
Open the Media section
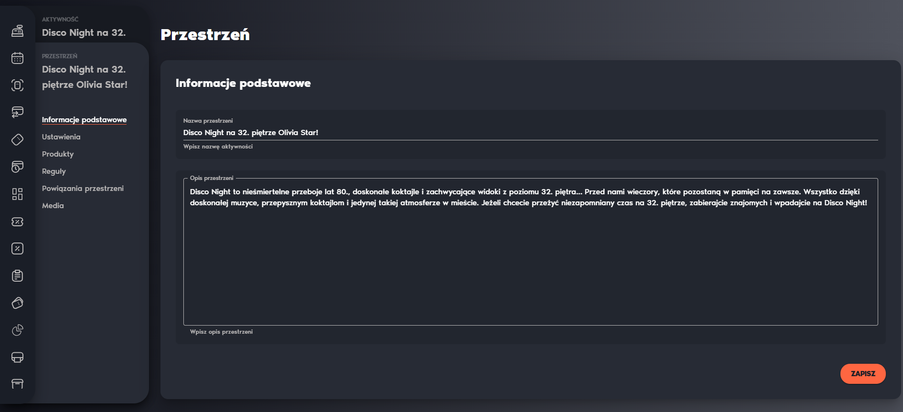pyautogui.click(x=53, y=206)
